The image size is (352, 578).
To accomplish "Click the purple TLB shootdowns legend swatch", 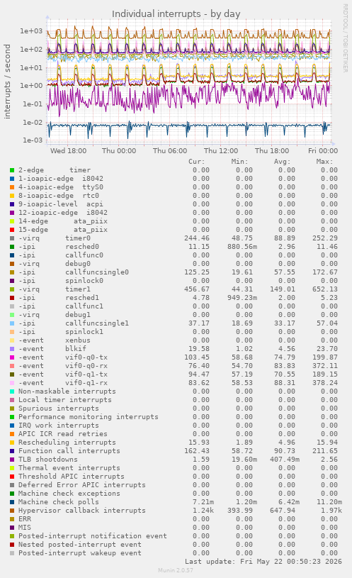I will click(12, 460).
